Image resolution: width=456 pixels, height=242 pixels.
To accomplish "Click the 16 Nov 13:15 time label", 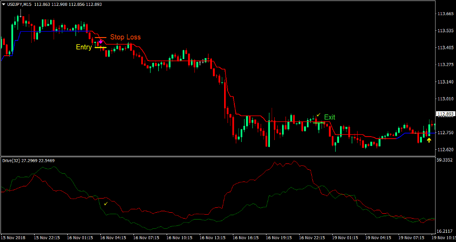I will point(212,238).
